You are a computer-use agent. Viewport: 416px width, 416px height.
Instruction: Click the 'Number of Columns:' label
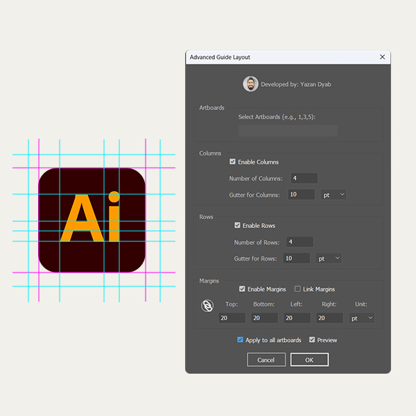pyautogui.click(x=256, y=179)
